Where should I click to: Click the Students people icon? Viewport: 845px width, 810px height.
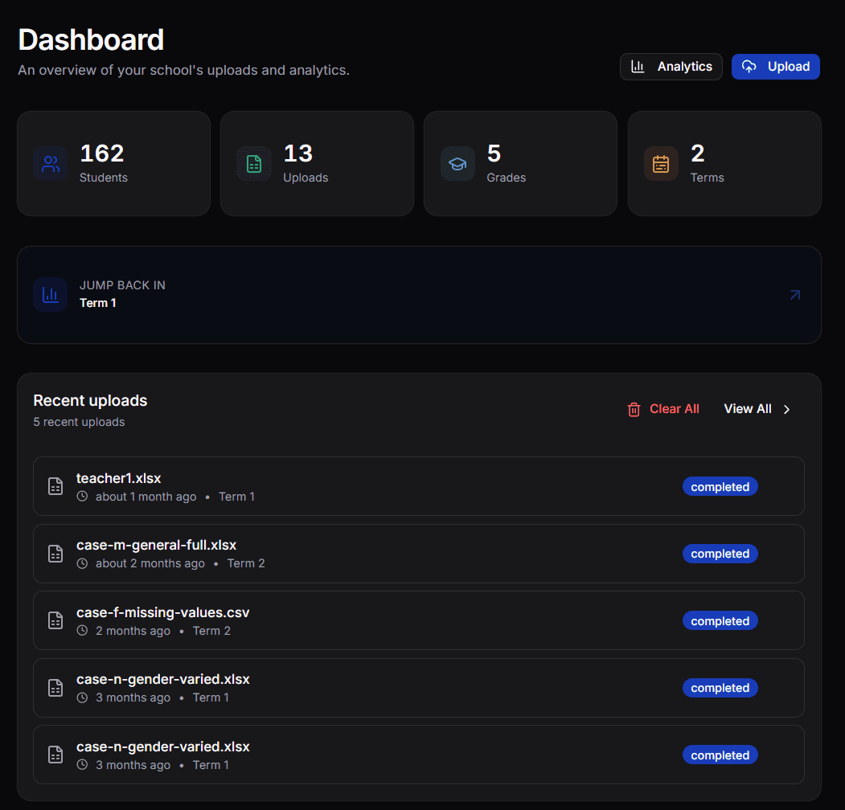pyautogui.click(x=51, y=164)
